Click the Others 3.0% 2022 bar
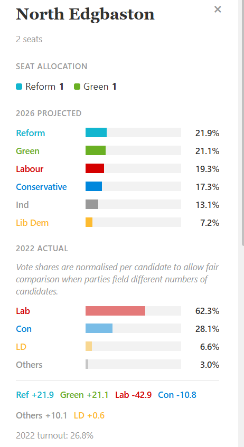Screen dimensions: 244x447 tap(87, 364)
